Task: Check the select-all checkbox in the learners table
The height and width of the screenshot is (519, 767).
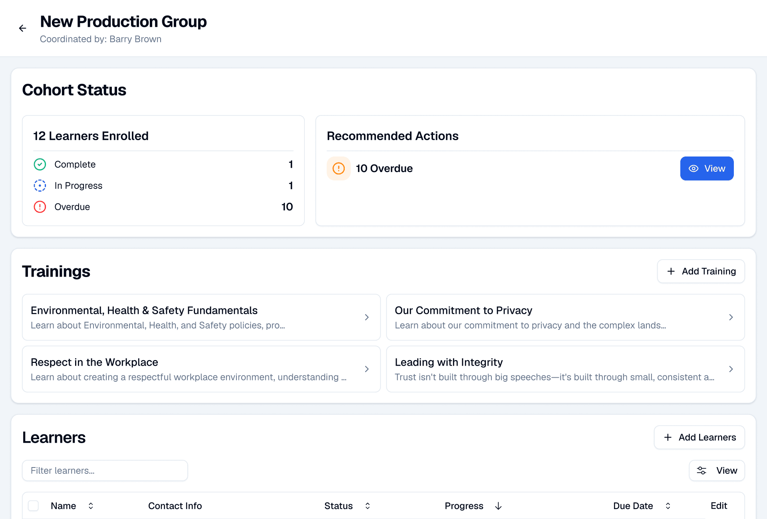Action: coord(33,505)
